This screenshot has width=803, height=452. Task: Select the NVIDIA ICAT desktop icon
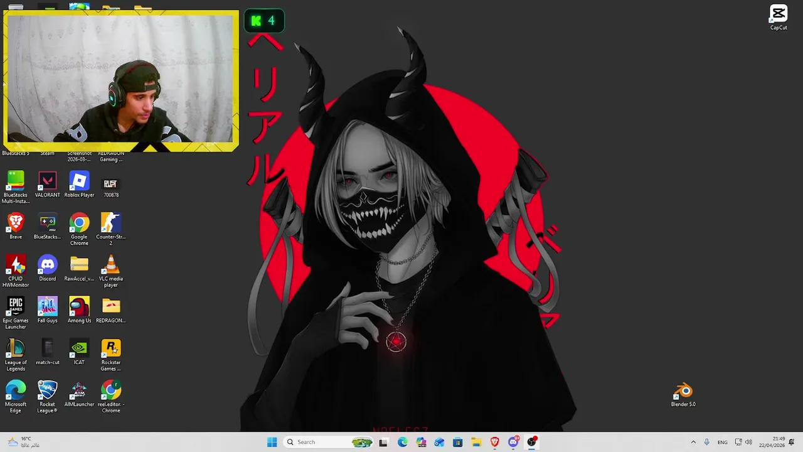click(79, 352)
